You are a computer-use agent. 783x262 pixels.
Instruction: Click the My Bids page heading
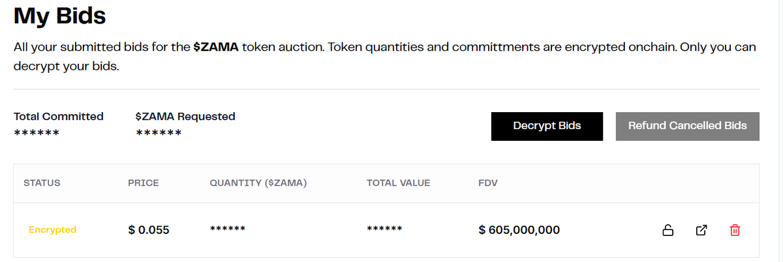click(60, 16)
